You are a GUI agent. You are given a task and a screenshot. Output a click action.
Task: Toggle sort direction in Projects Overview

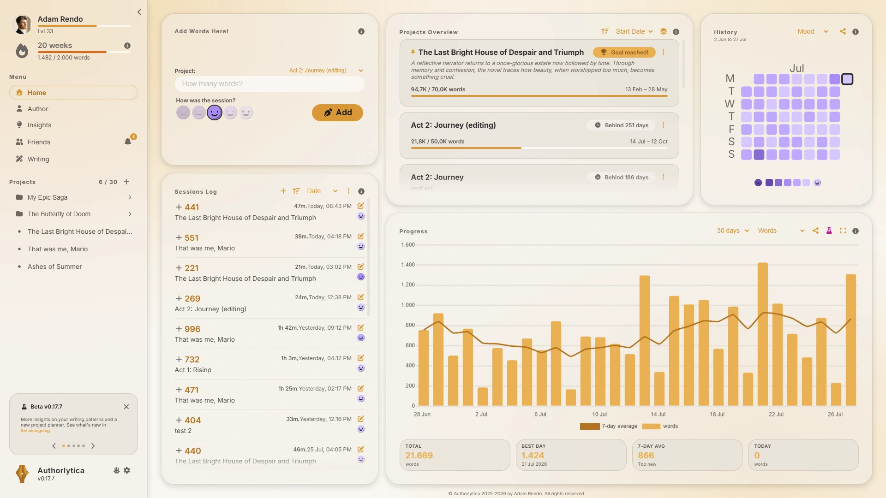[x=605, y=31]
